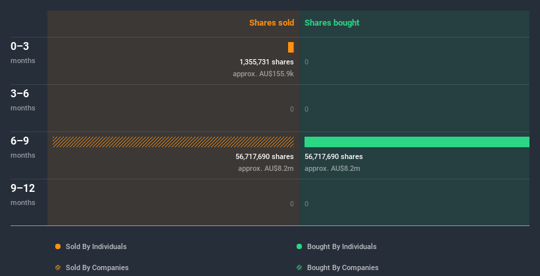Image resolution: width=540 pixels, height=276 pixels.
Task: Select the 0–3 months row label
Action: [x=23, y=53]
